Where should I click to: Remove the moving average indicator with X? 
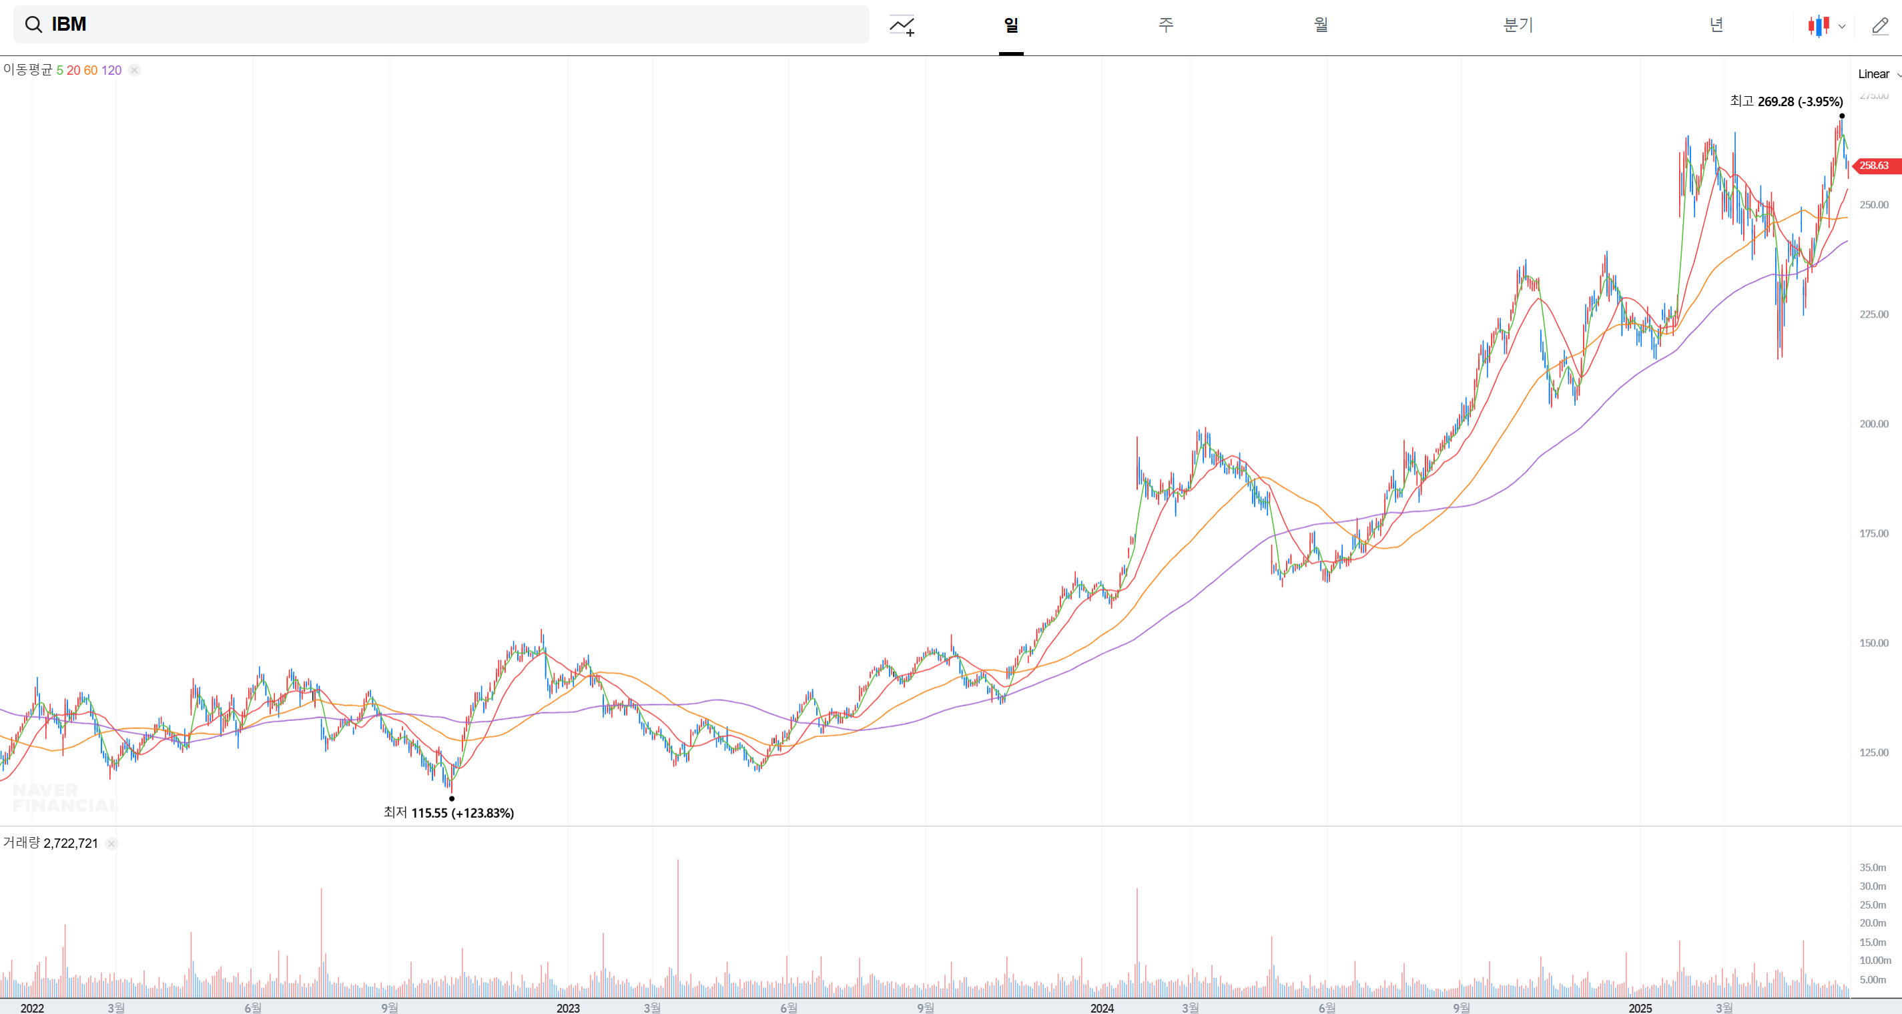(x=134, y=70)
